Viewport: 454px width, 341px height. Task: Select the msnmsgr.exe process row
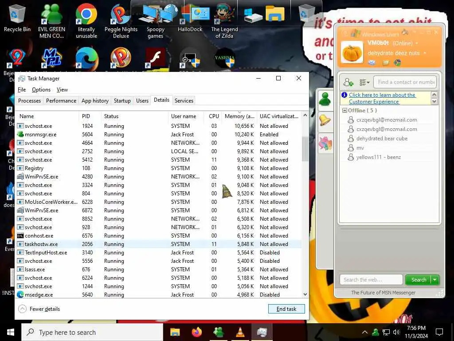coord(158,134)
